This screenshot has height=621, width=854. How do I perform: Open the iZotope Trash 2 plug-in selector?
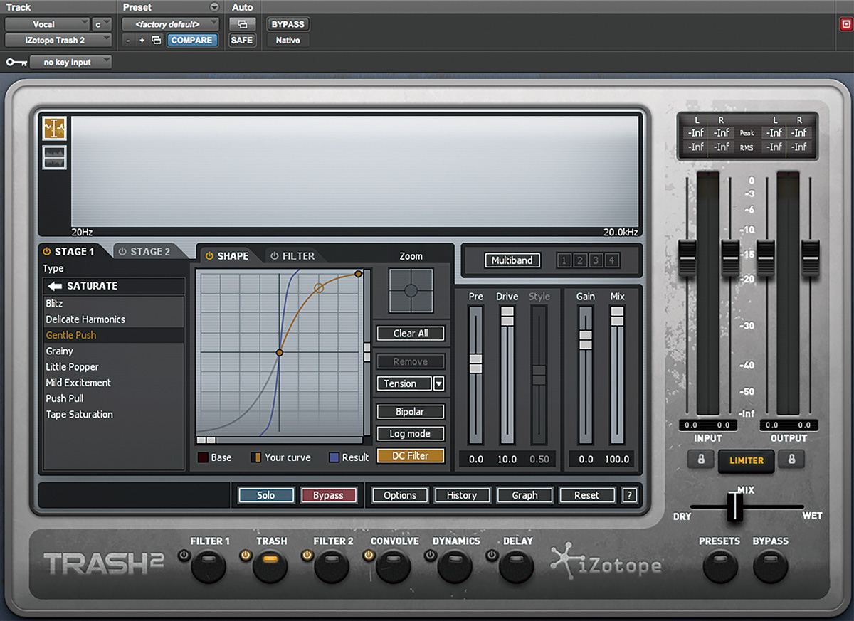(58, 40)
